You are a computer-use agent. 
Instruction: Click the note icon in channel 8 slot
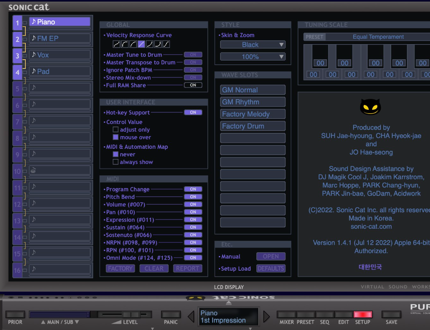click(34, 137)
